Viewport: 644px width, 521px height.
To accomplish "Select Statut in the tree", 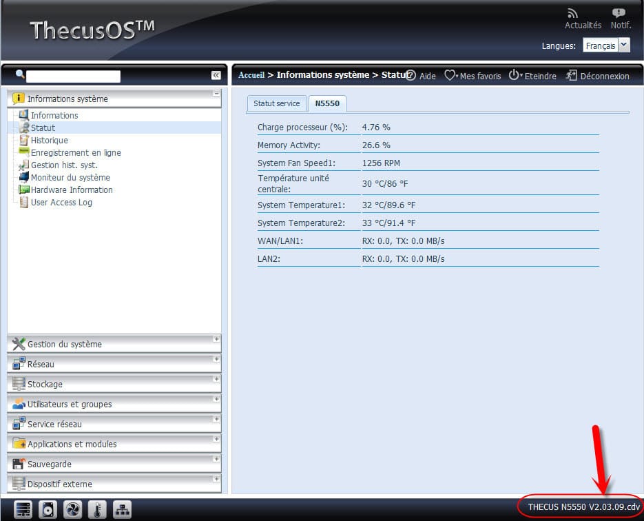I will tap(43, 127).
